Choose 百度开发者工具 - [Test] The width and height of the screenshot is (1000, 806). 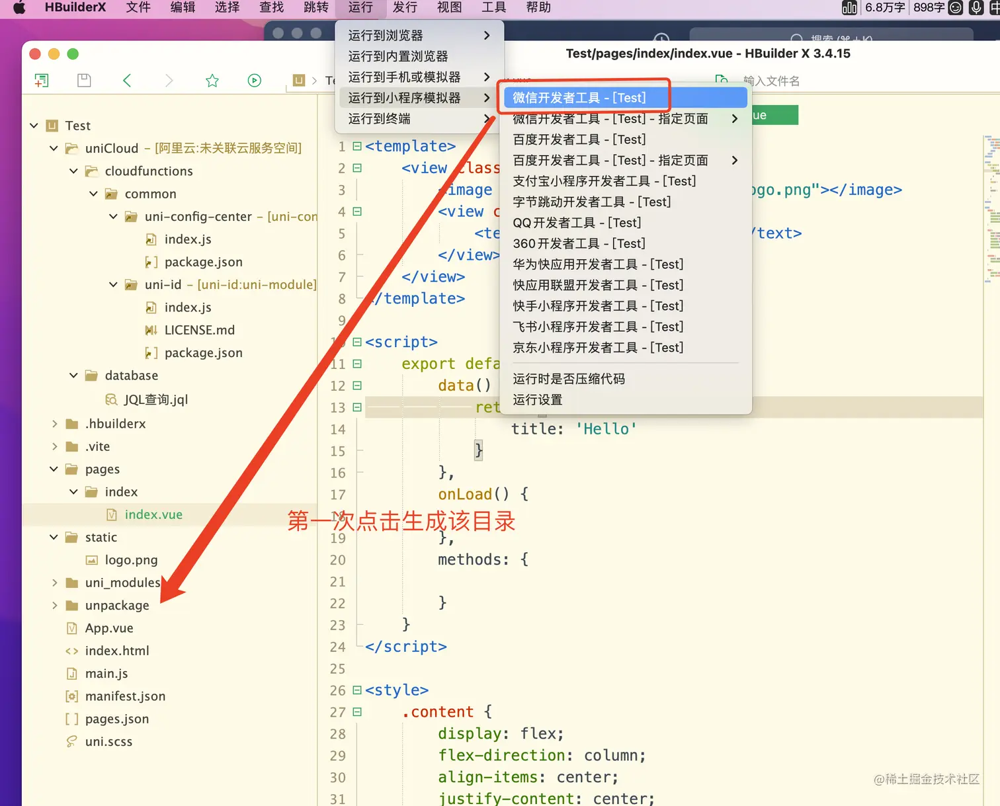[625, 140]
